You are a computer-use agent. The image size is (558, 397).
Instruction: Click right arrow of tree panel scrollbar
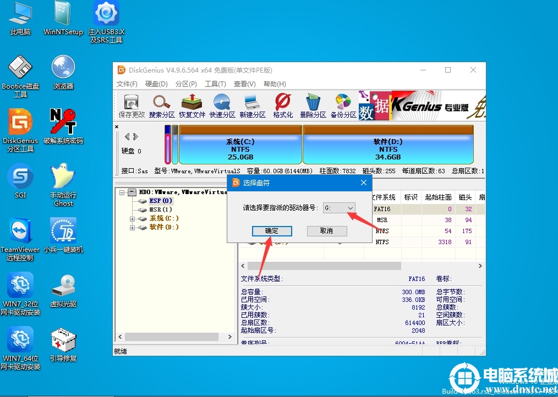click(230, 337)
